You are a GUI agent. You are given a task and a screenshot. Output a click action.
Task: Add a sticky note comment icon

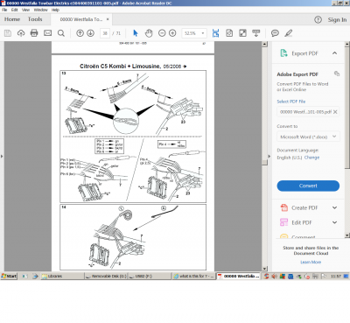point(275,33)
